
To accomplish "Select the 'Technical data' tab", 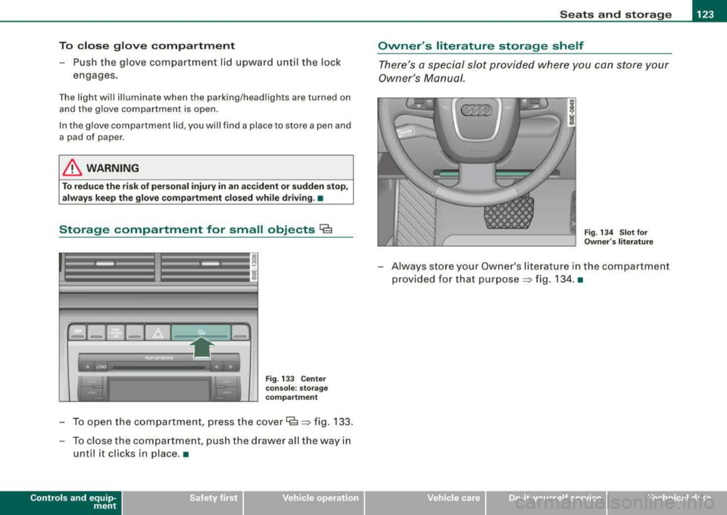I will tap(666, 502).
